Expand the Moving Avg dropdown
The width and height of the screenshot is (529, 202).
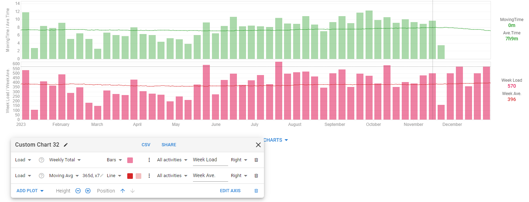click(x=64, y=176)
